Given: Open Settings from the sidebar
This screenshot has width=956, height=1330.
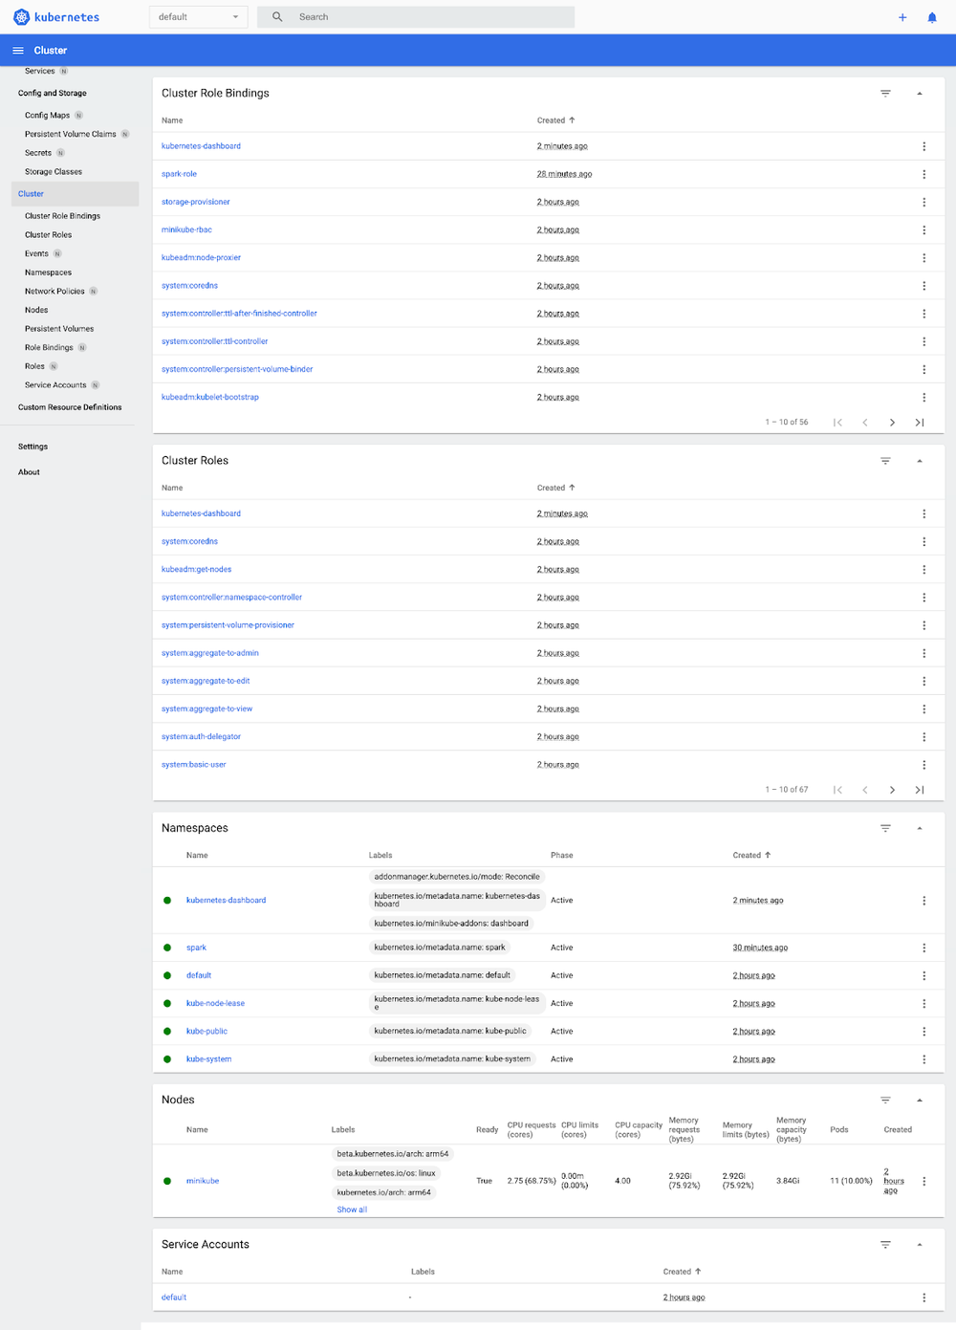Looking at the screenshot, I should click(33, 446).
